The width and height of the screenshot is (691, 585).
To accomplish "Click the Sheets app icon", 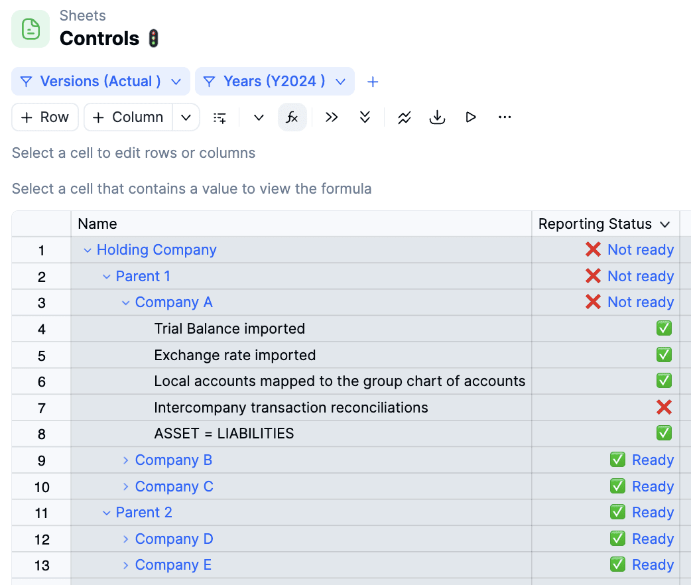I will tap(31, 29).
